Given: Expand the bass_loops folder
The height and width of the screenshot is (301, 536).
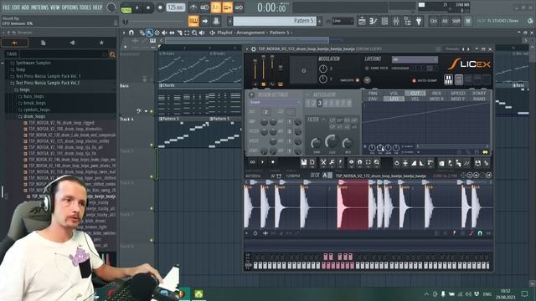Looking at the screenshot, I should pyautogui.click(x=31, y=97).
